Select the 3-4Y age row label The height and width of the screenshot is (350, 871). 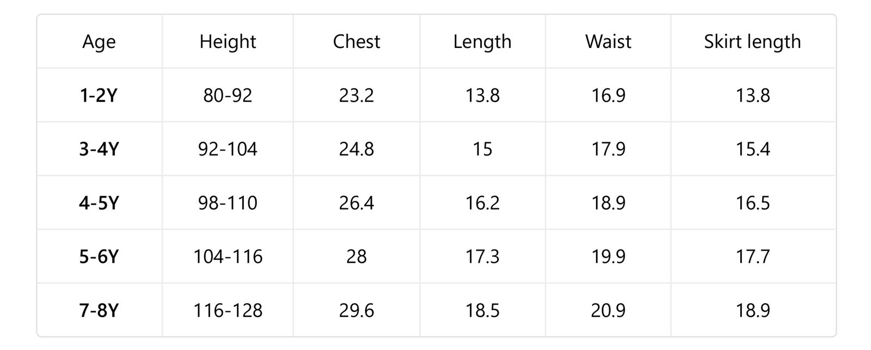click(99, 149)
